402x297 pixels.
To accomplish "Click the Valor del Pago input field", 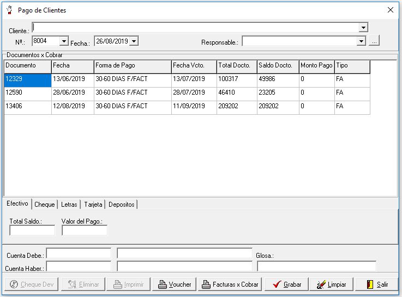I will tap(85, 231).
